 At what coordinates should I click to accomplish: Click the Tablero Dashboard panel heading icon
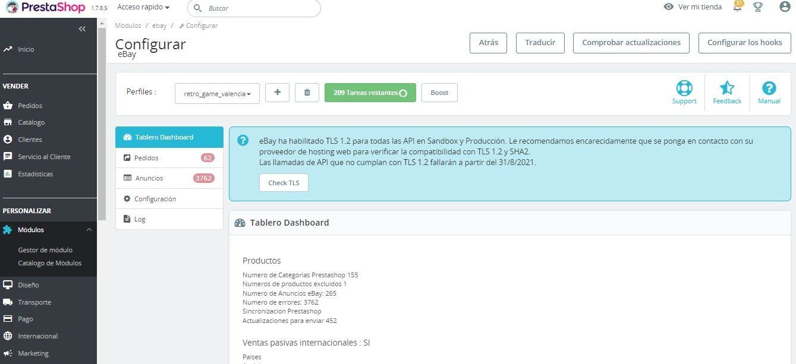click(x=240, y=223)
